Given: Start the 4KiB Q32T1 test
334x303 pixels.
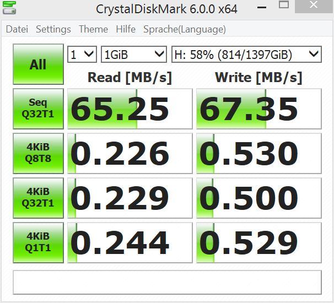Looking at the screenshot, I should point(39,198).
